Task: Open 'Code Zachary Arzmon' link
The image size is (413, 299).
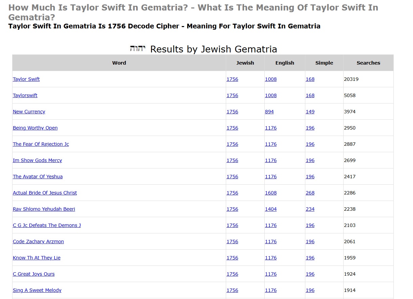Action: (x=38, y=241)
